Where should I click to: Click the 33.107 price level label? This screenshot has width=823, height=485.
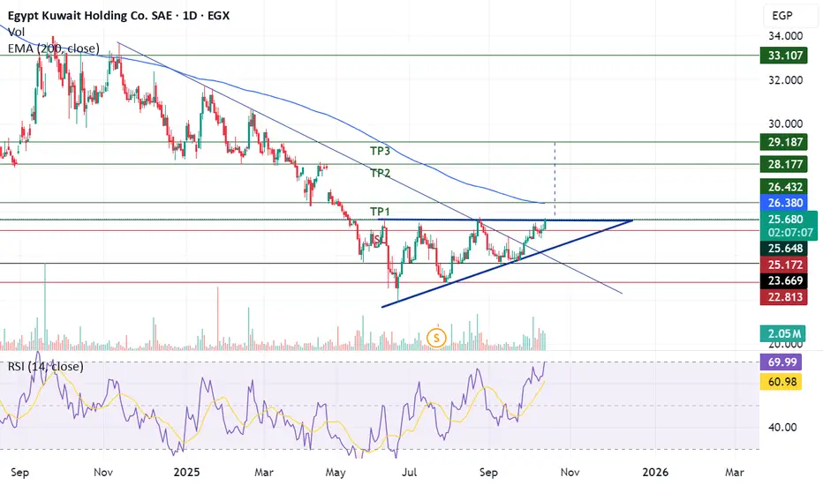coord(783,55)
